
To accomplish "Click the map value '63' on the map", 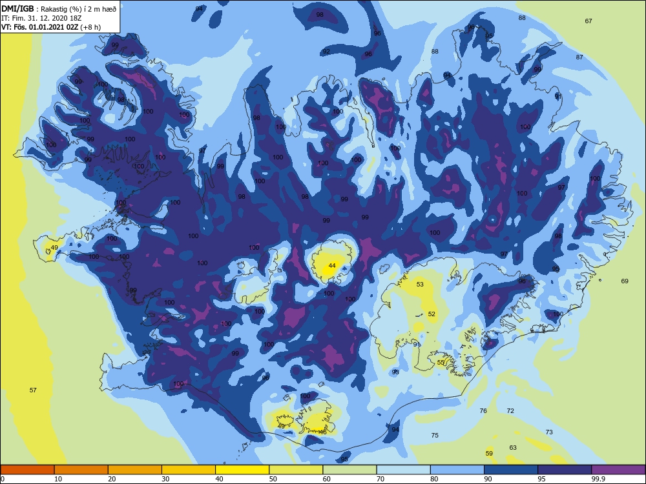I will pos(512,447).
